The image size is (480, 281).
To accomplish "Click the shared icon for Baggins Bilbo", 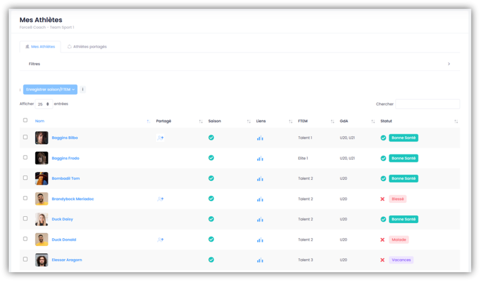I will coord(160,138).
